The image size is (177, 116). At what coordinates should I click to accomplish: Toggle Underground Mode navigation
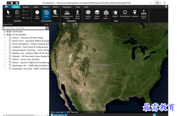coord(67,14)
